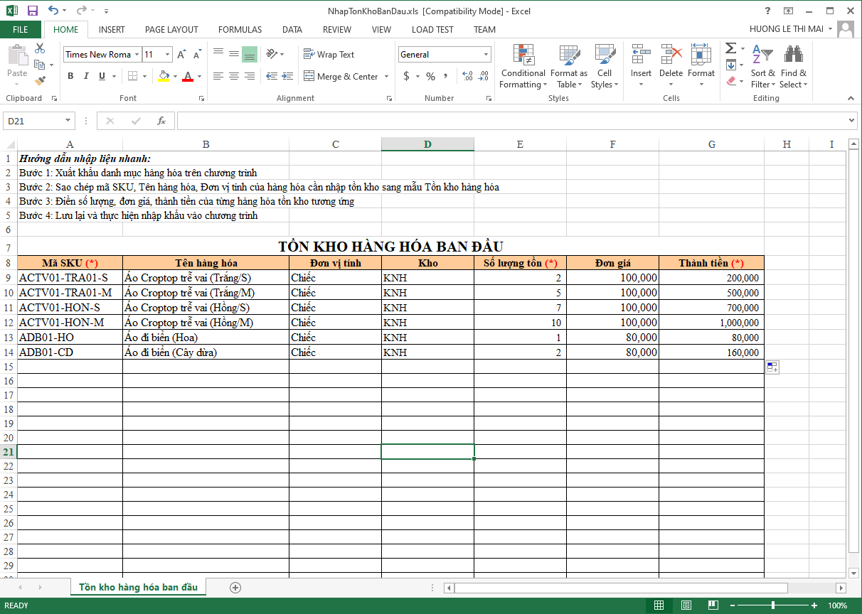Enable Wrap Text
Image resolution: width=862 pixels, height=614 pixels.
coord(329,55)
